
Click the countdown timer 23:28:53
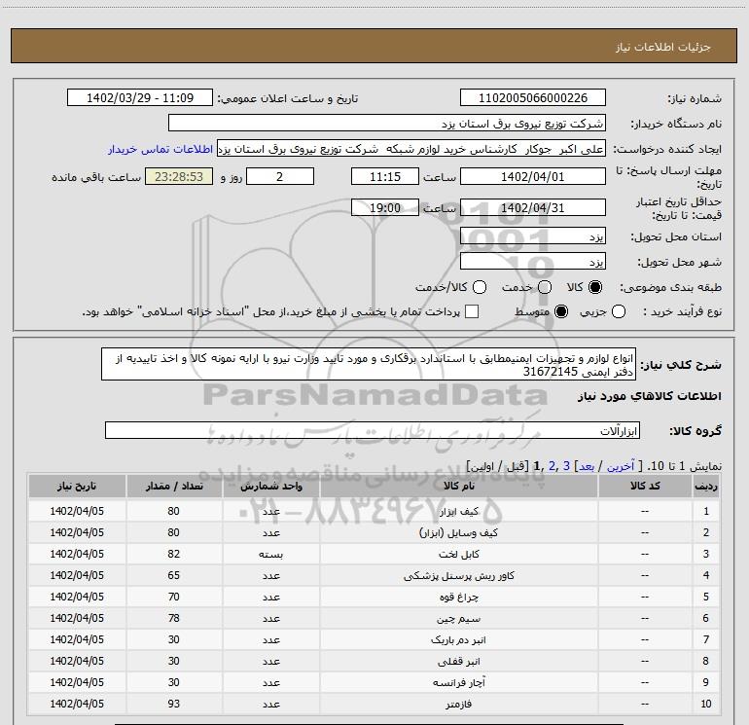(179, 177)
